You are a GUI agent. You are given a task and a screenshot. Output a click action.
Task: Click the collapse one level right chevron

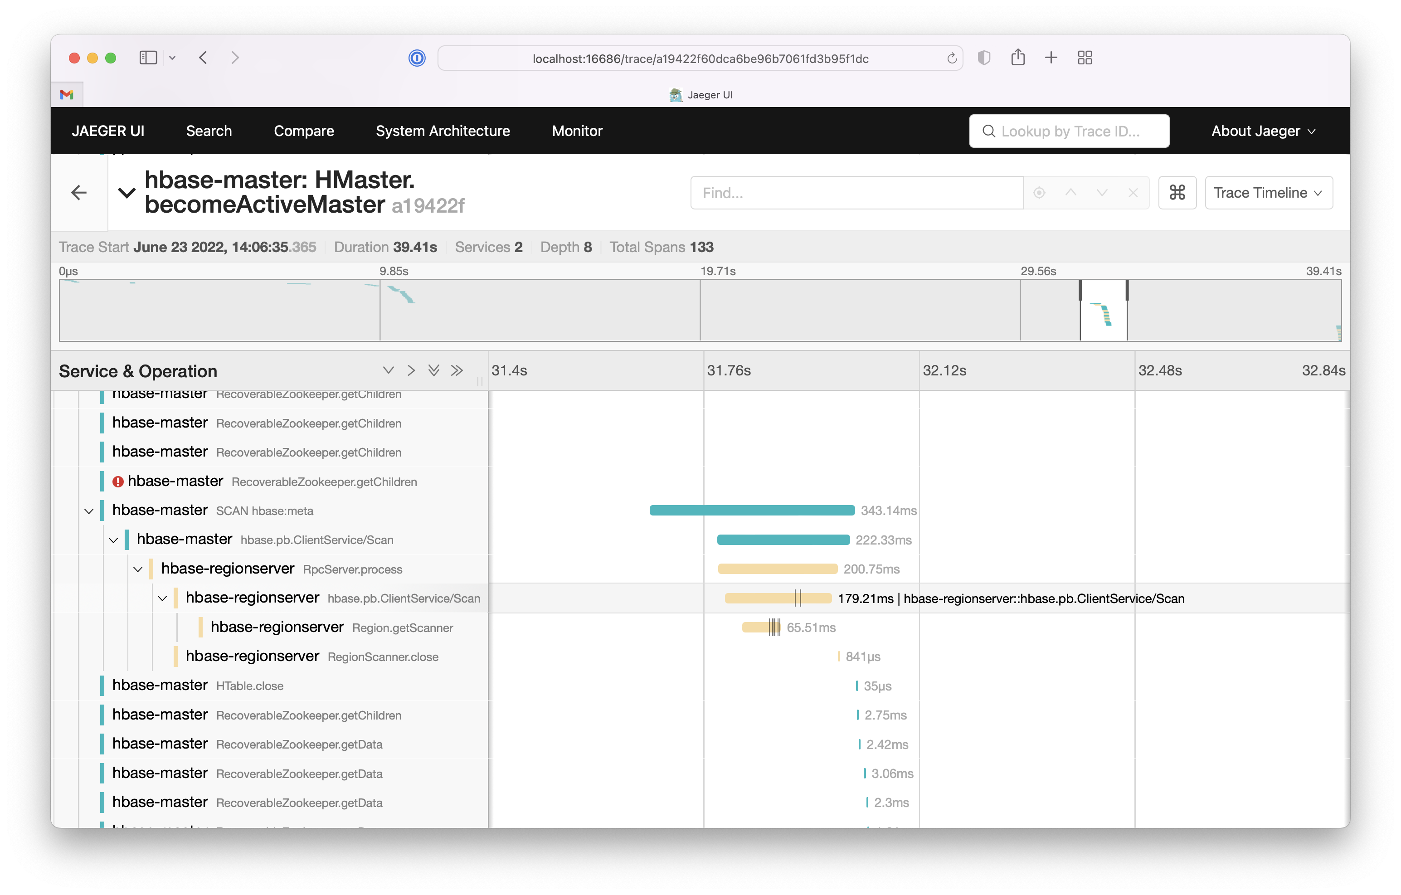(x=411, y=371)
